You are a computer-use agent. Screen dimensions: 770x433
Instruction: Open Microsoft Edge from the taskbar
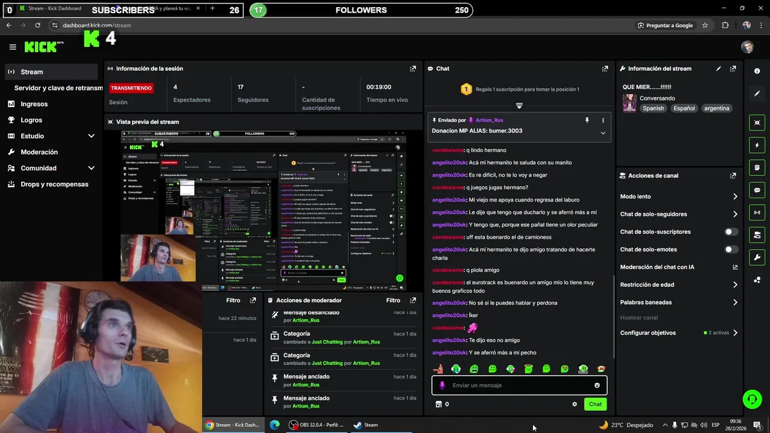click(x=275, y=425)
